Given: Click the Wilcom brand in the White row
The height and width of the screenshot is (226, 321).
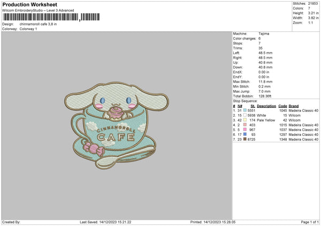Looking at the screenshot, I should [x=295, y=116].
